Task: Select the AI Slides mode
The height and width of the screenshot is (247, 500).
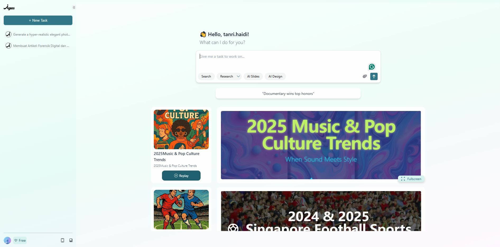Action: point(253,76)
